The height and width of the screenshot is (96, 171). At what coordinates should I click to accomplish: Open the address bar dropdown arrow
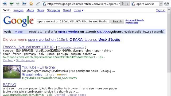[127, 4]
